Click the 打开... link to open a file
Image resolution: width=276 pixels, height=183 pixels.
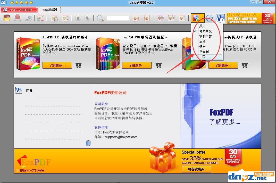click(x=31, y=91)
